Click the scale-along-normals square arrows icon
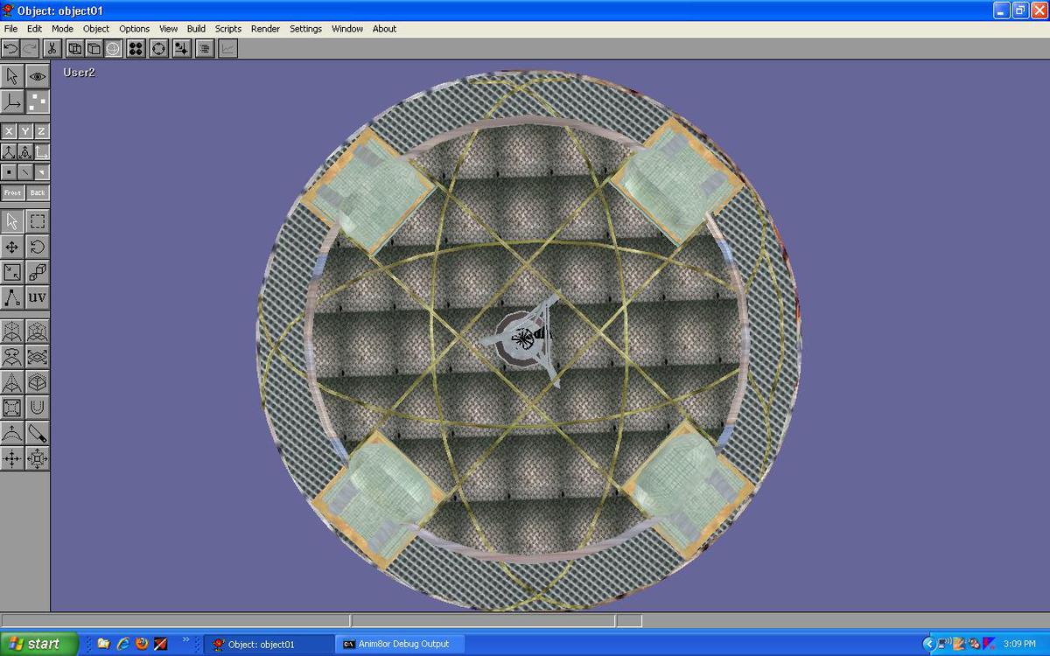The height and width of the screenshot is (656, 1050). pyautogui.click(x=38, y=458)
